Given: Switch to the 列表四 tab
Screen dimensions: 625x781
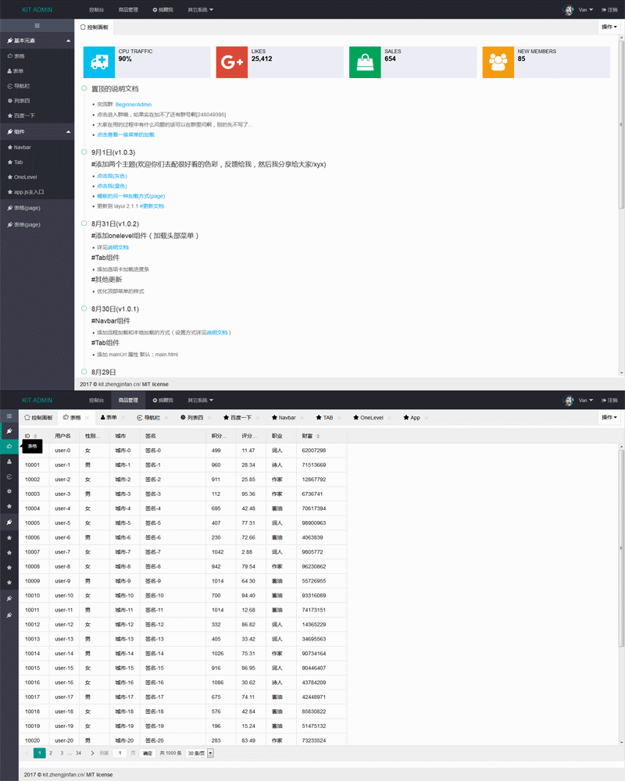Looking at the screenshot, I should coord(191,418).
